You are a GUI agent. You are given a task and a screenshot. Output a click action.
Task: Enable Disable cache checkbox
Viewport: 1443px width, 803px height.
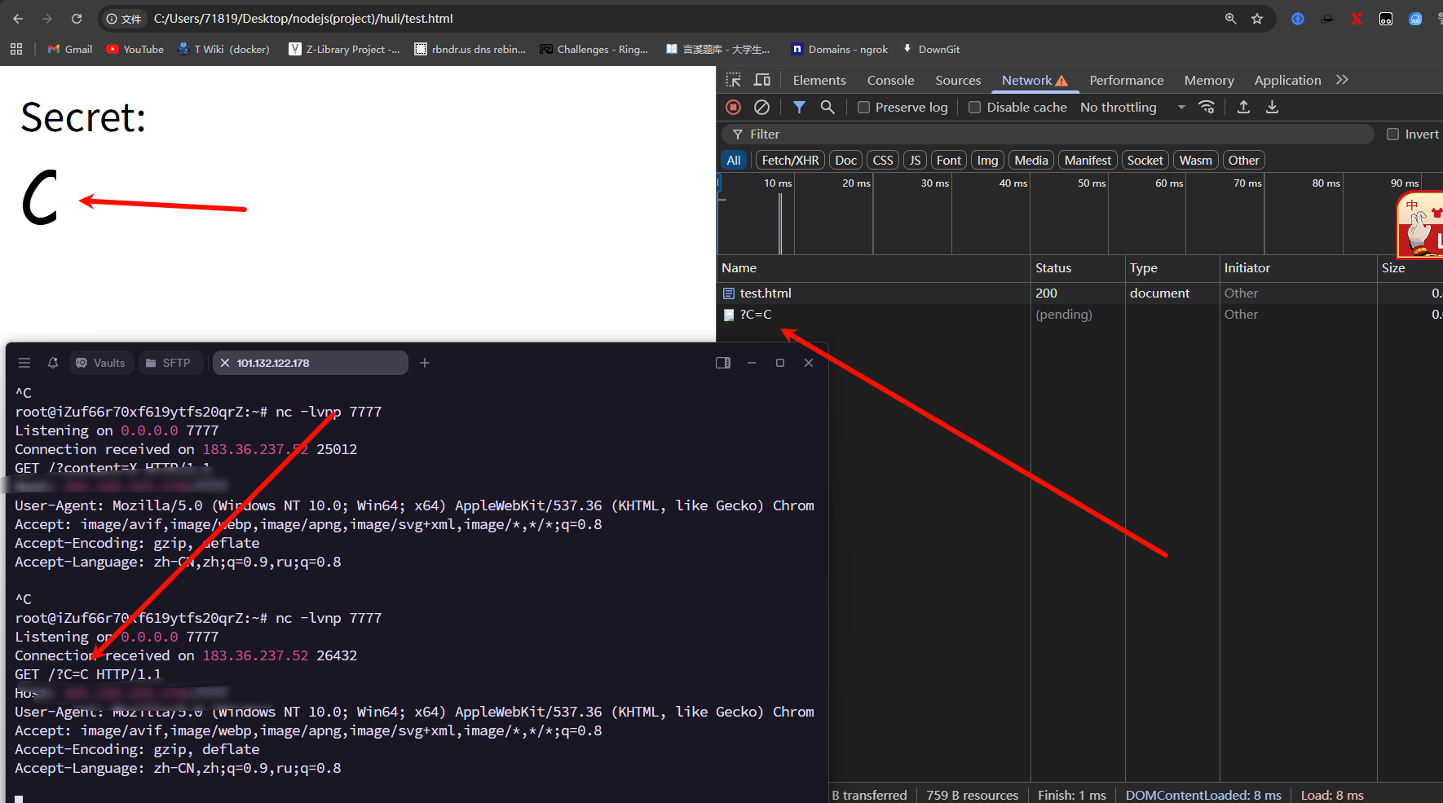click(x=974, y=108)
